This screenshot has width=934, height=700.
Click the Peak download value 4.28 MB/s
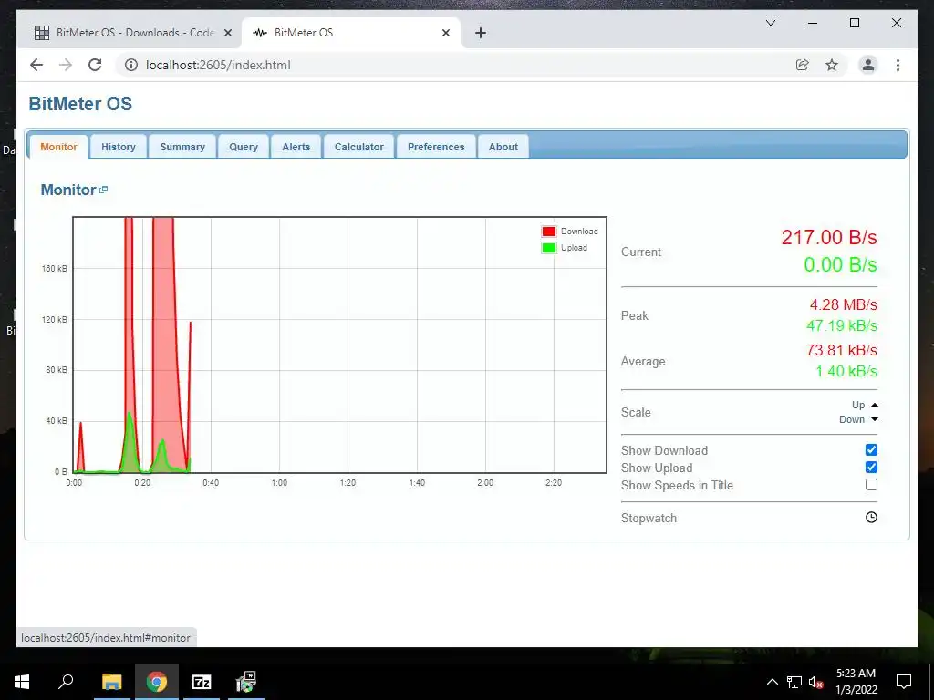[843, 304]
